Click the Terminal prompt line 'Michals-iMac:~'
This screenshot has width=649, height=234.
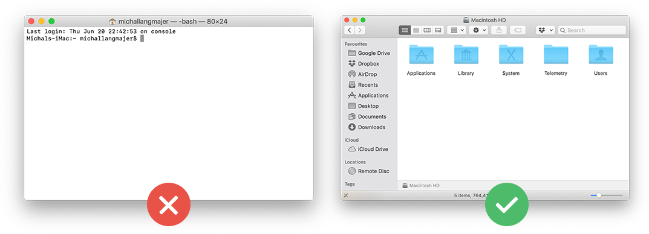pyautogui.click(x=82, y=39)
